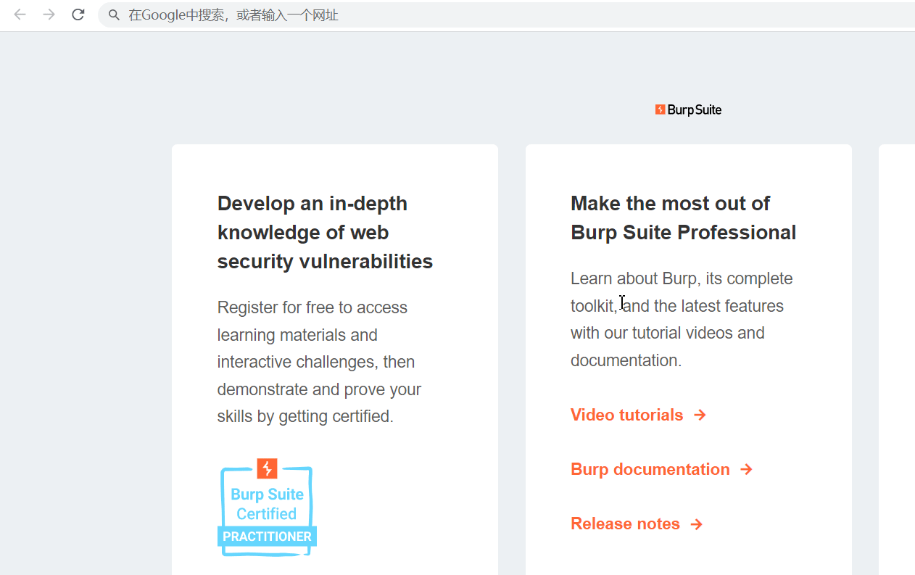Click the arrow after Release notes
Image resolution: width=915 pixels, height=575 pixels.
(696, 524)
